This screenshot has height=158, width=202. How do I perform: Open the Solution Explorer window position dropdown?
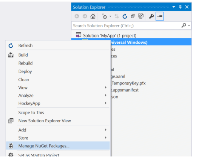[174, 7]
